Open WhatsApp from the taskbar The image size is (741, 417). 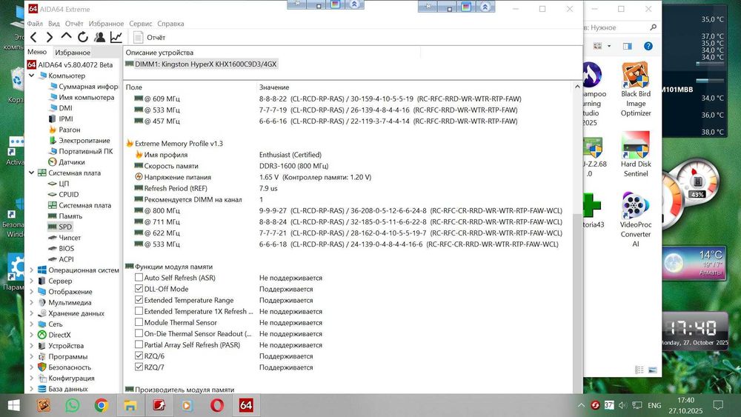73,405
